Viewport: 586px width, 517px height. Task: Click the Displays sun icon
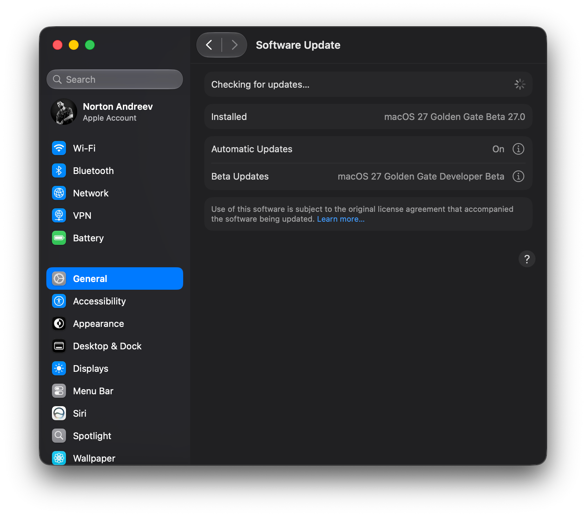(59, 368)
